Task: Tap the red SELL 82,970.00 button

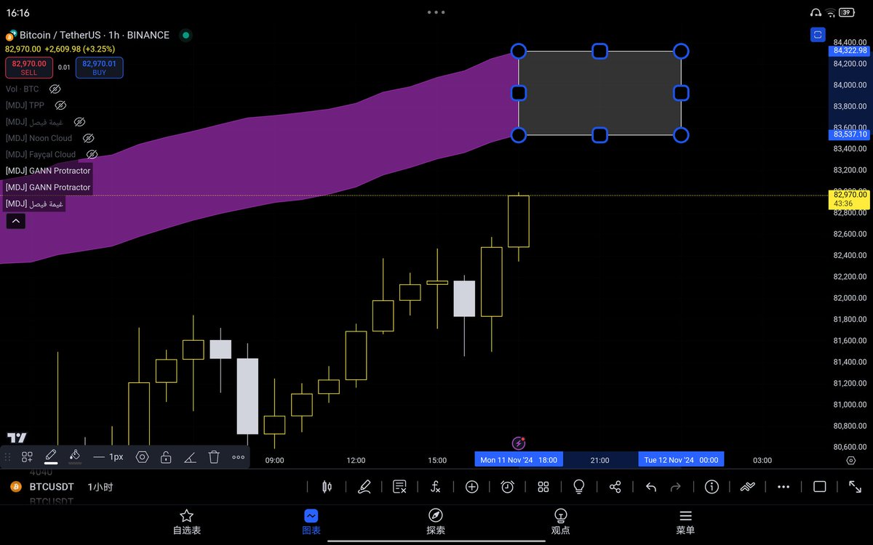Action: point(29,68)
